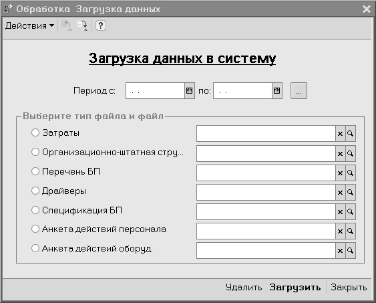Viewport: 376px width, 303px height.
Task: Browse for the Затраты file
Action: pyautogui.click(x=351, y=134)
